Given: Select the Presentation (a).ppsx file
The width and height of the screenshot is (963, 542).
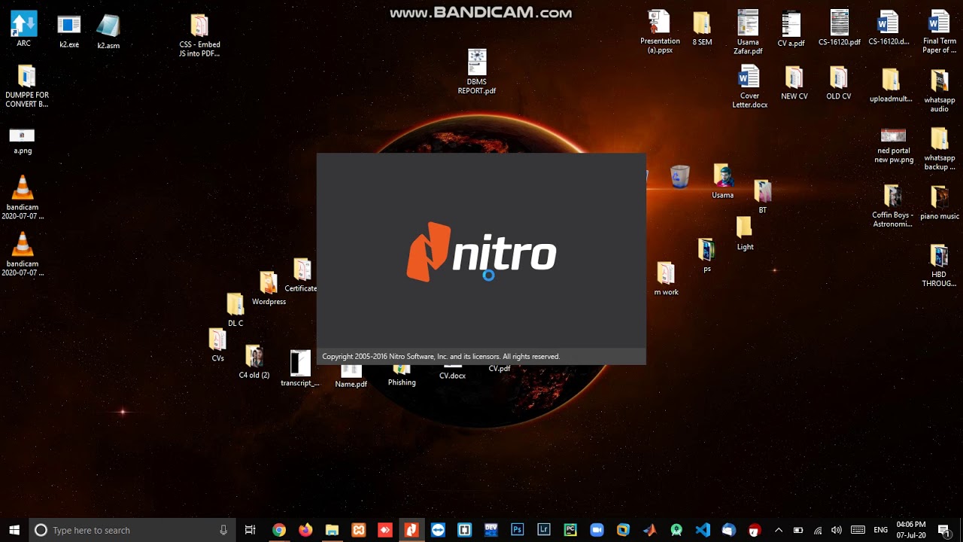Looking at the screenshot, I should coord(660,32).
